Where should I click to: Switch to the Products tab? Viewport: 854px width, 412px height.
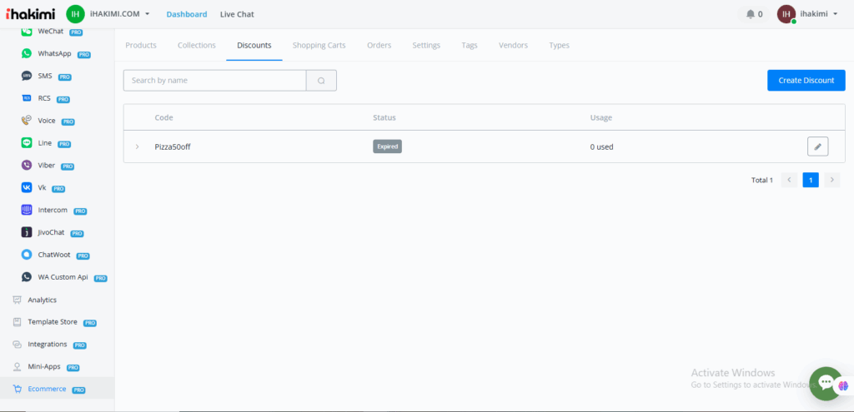[x=141, y=45]
